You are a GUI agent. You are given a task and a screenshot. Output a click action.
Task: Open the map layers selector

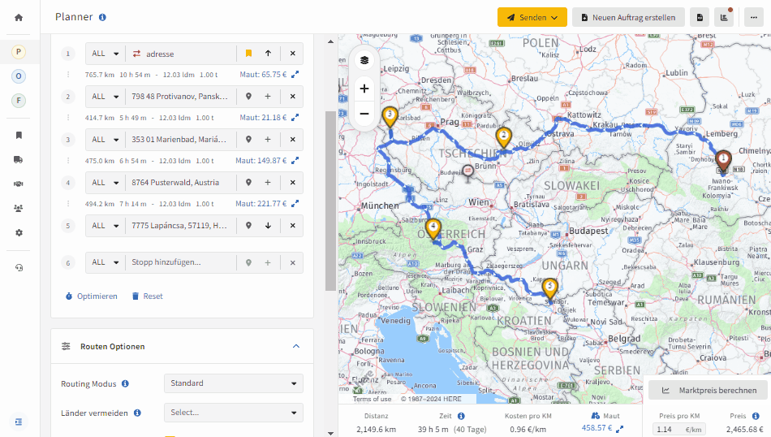tap(364, 60)
